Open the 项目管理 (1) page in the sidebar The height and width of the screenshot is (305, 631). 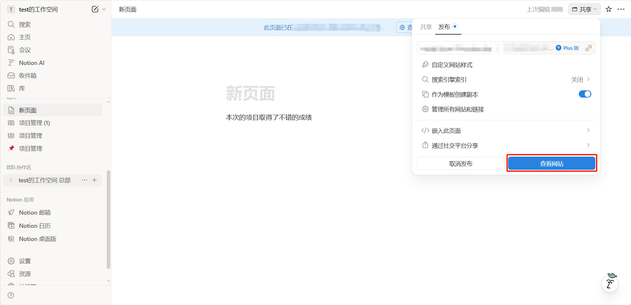click(x=34, y=123)
